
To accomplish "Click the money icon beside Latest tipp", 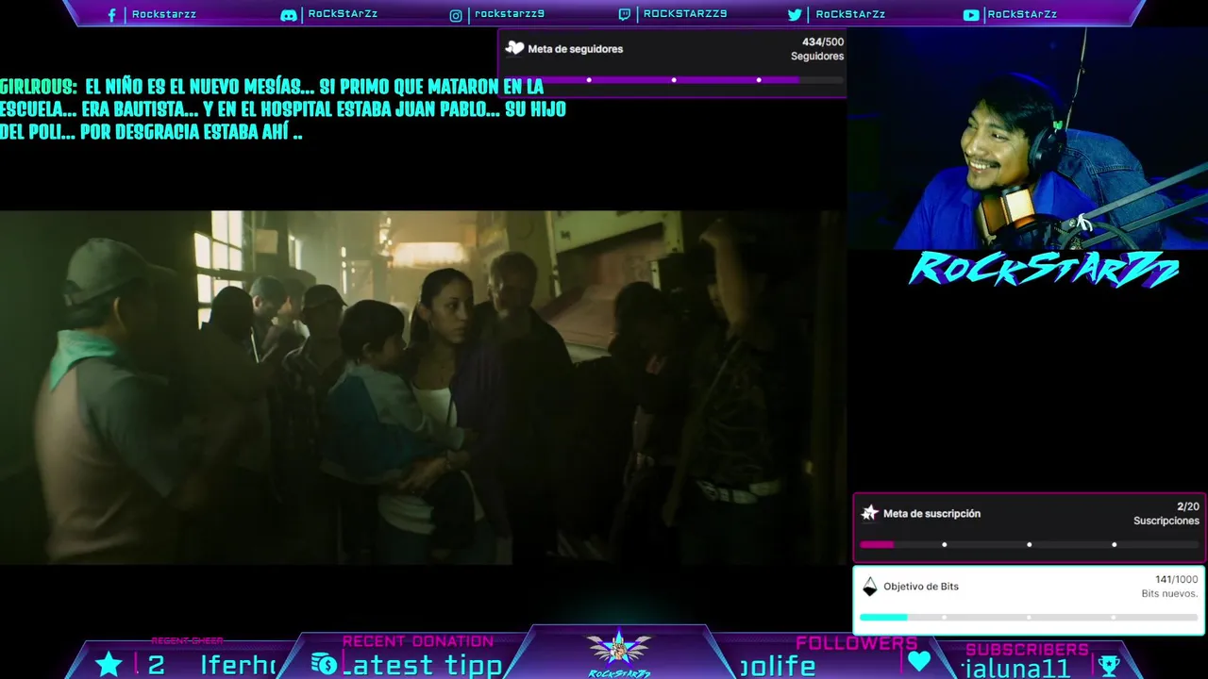I will pyautogui.click(x=324, y=664).
